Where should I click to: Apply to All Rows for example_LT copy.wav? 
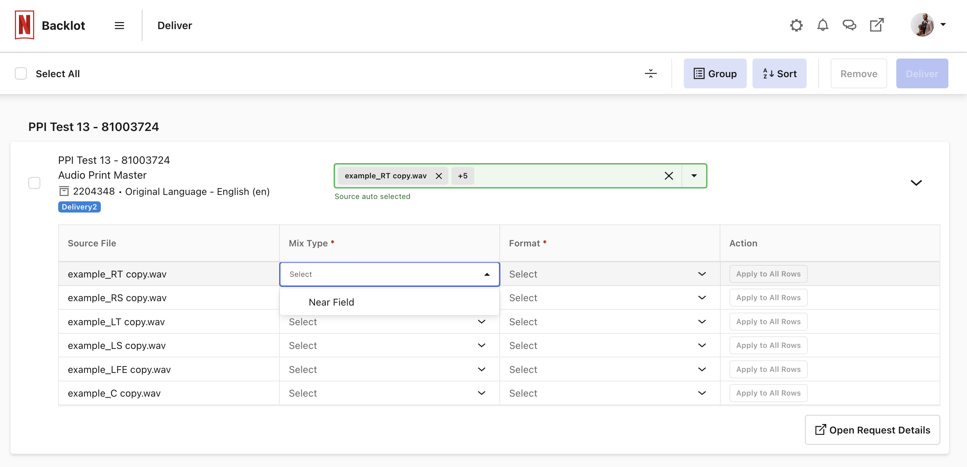768,322
